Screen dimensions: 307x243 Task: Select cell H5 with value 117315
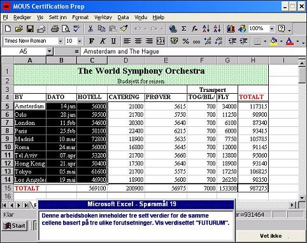253,107
